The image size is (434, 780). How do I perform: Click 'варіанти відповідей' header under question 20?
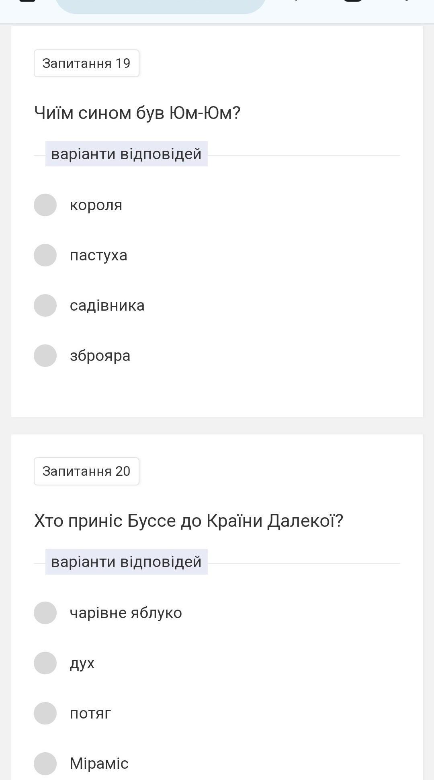click(x=126, y=562)
